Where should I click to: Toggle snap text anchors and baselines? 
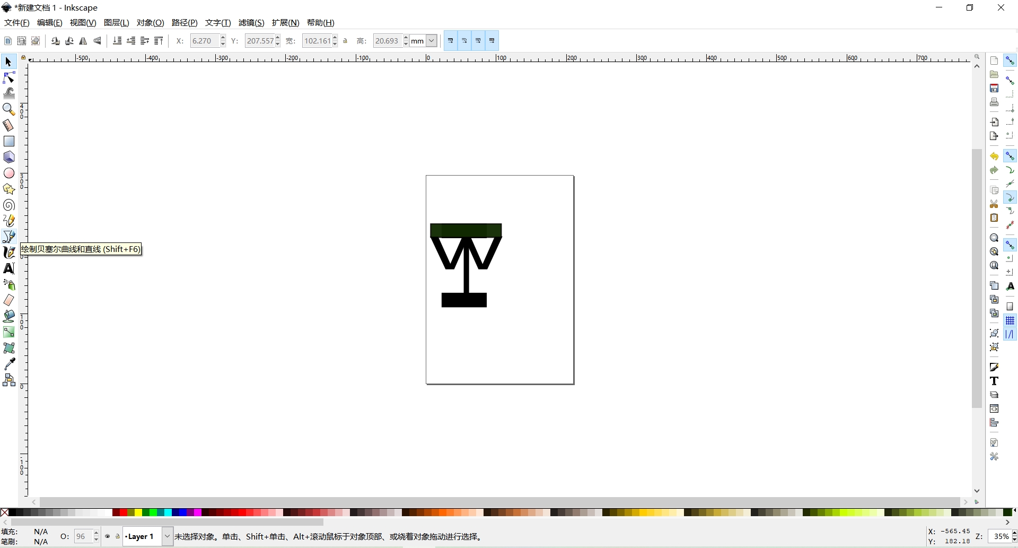tap(1010, 286)
